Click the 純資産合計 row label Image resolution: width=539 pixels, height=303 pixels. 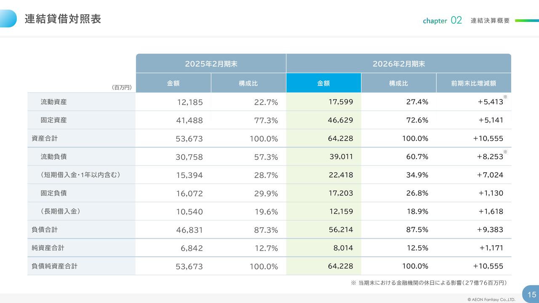point(48,248)
